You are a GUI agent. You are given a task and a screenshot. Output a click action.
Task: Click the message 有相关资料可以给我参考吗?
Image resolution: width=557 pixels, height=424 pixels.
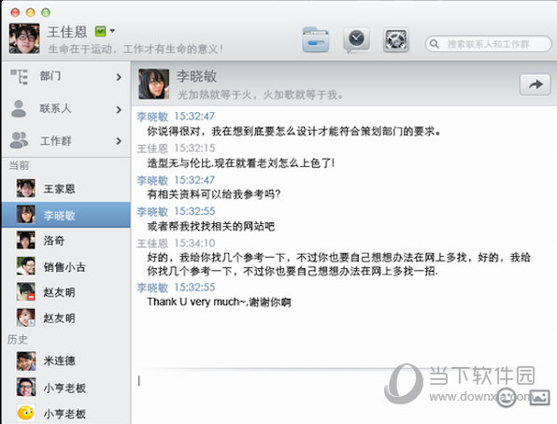click(213, 194)
